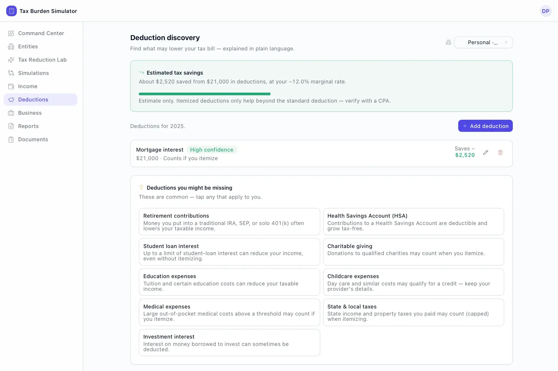
Task: Choose the Student loan interest suggestion
Action: tap(229, 252)
